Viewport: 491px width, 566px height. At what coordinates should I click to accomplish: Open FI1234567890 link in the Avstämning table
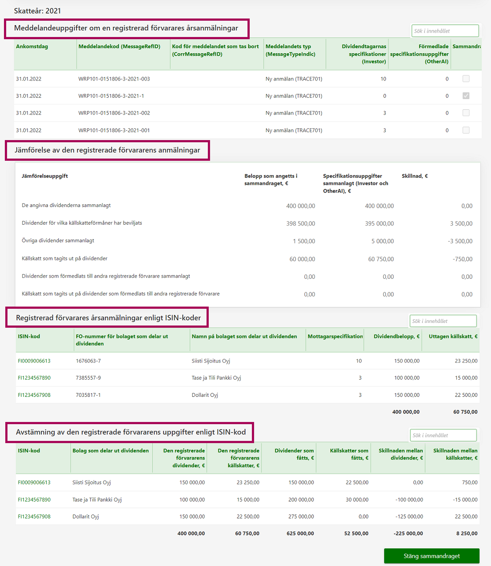pos(34,500)
